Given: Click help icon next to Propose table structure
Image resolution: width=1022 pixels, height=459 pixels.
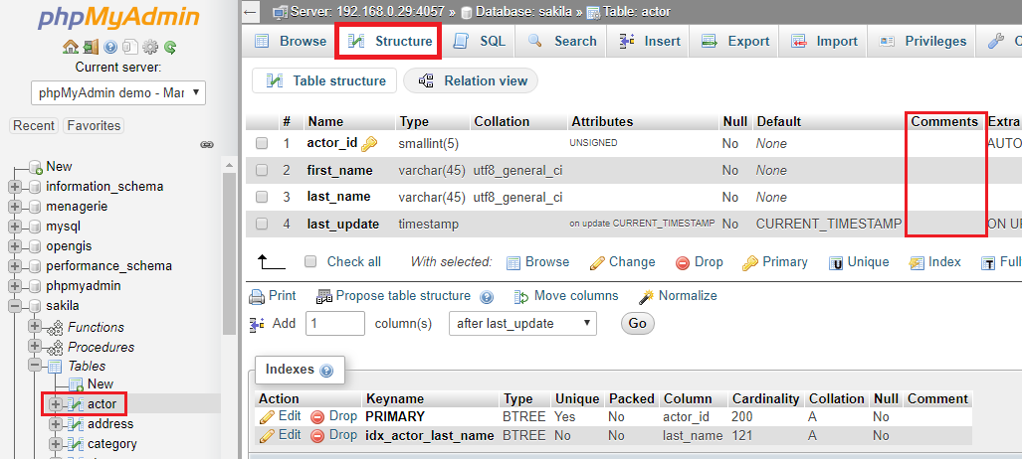Looking at the screenshot, I should coord(487,296).
